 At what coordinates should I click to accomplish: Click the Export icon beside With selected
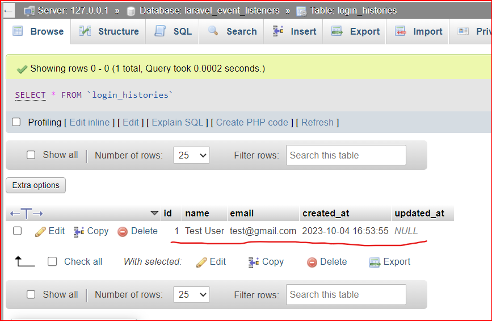tap(375, 262)
